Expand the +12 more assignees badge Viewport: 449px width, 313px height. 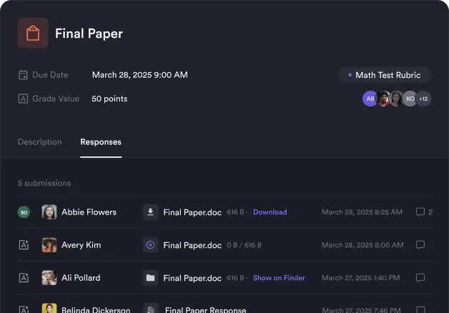pos(423,99)
